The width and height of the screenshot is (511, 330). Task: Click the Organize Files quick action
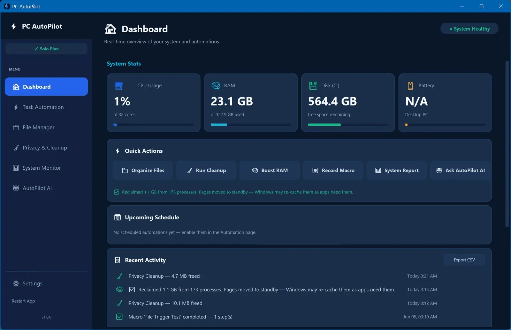tap(143, 170)
